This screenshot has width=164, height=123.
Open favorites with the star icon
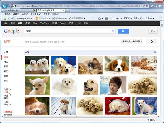156,6
